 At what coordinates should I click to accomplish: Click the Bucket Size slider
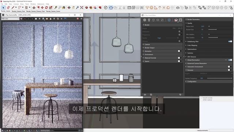point(220,29)
